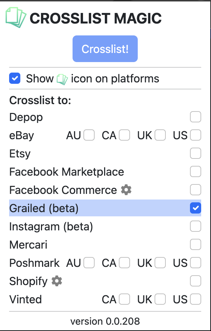Enable crosslisting to Depop
211x331 pixels.
tap(195, 117)
